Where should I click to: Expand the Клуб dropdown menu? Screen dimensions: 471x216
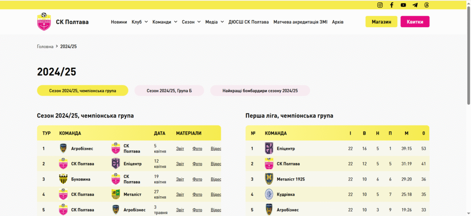click(140, 22)
